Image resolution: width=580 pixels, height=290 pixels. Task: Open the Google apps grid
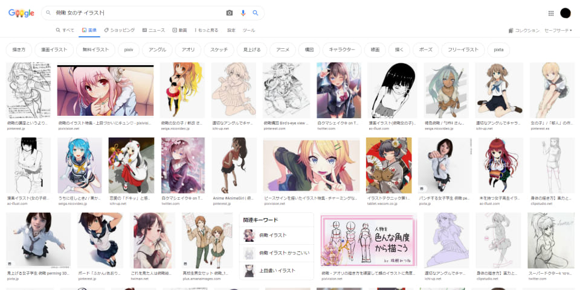click(x=550, y=13)
